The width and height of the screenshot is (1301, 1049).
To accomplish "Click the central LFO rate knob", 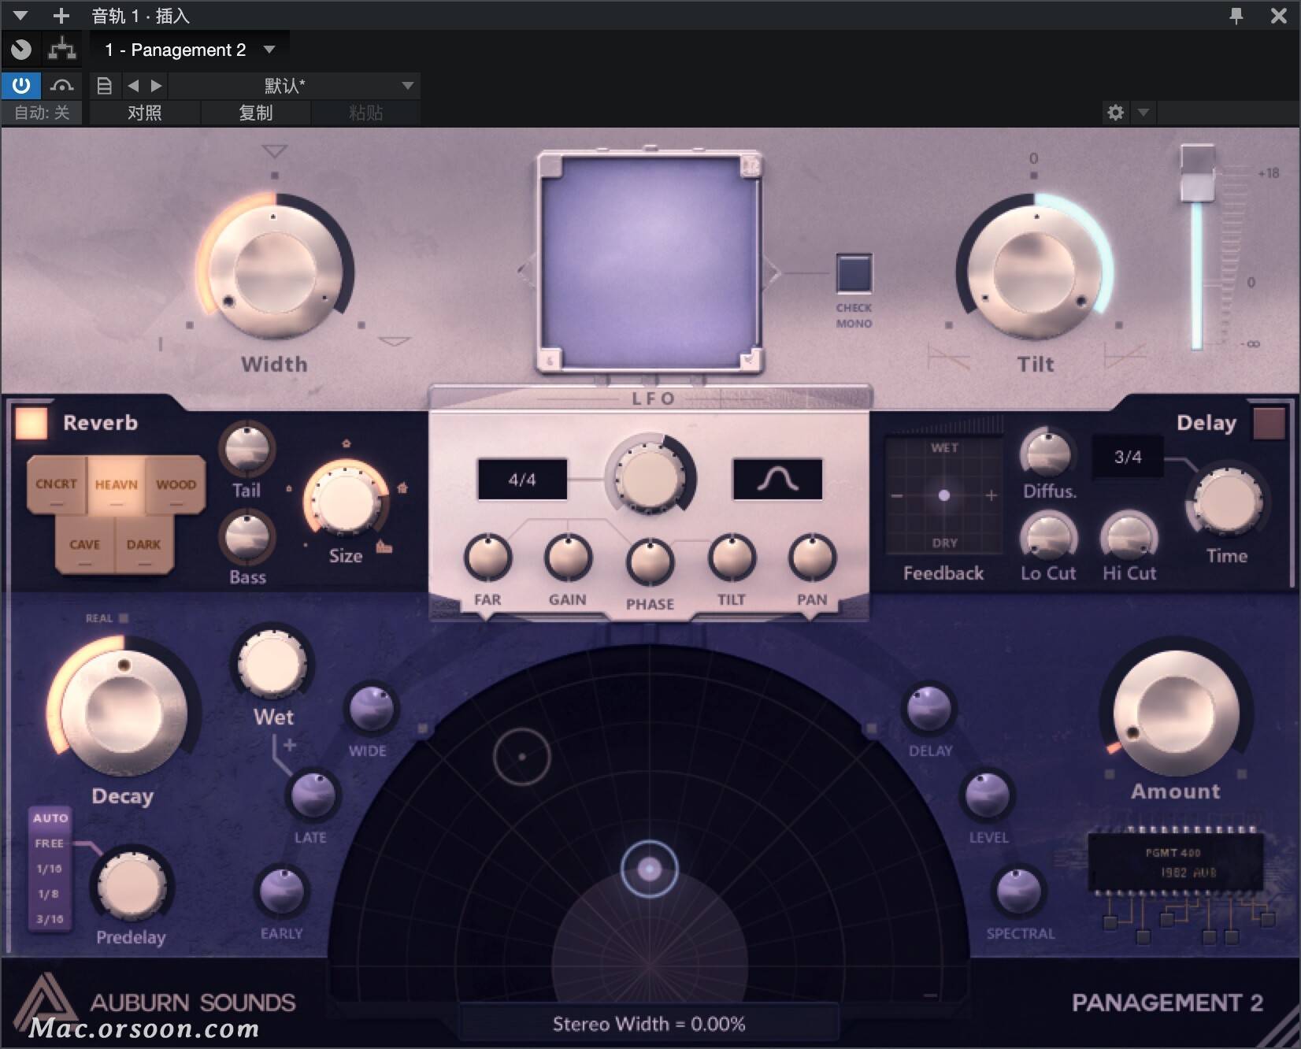I will (x=650, y=476).
